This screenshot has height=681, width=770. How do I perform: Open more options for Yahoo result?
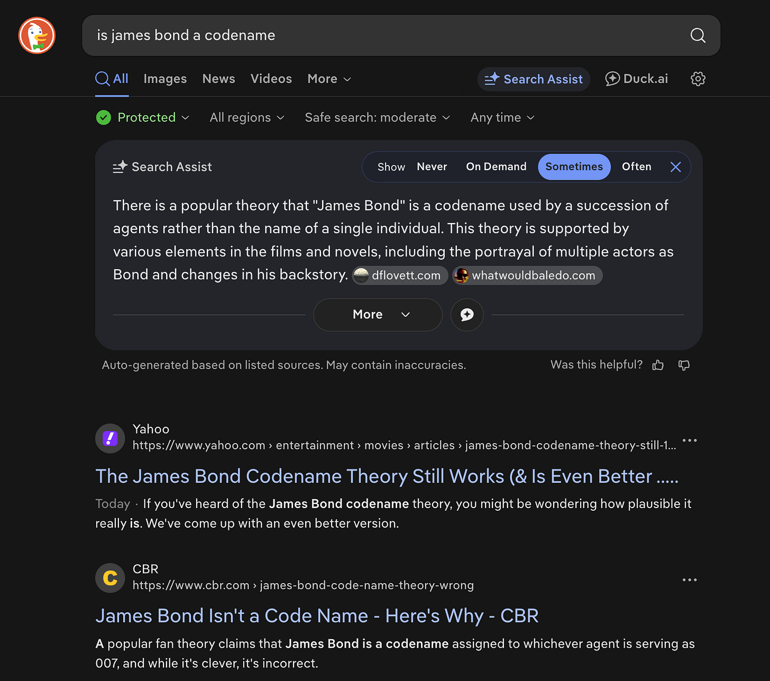(x=690, y=440)
